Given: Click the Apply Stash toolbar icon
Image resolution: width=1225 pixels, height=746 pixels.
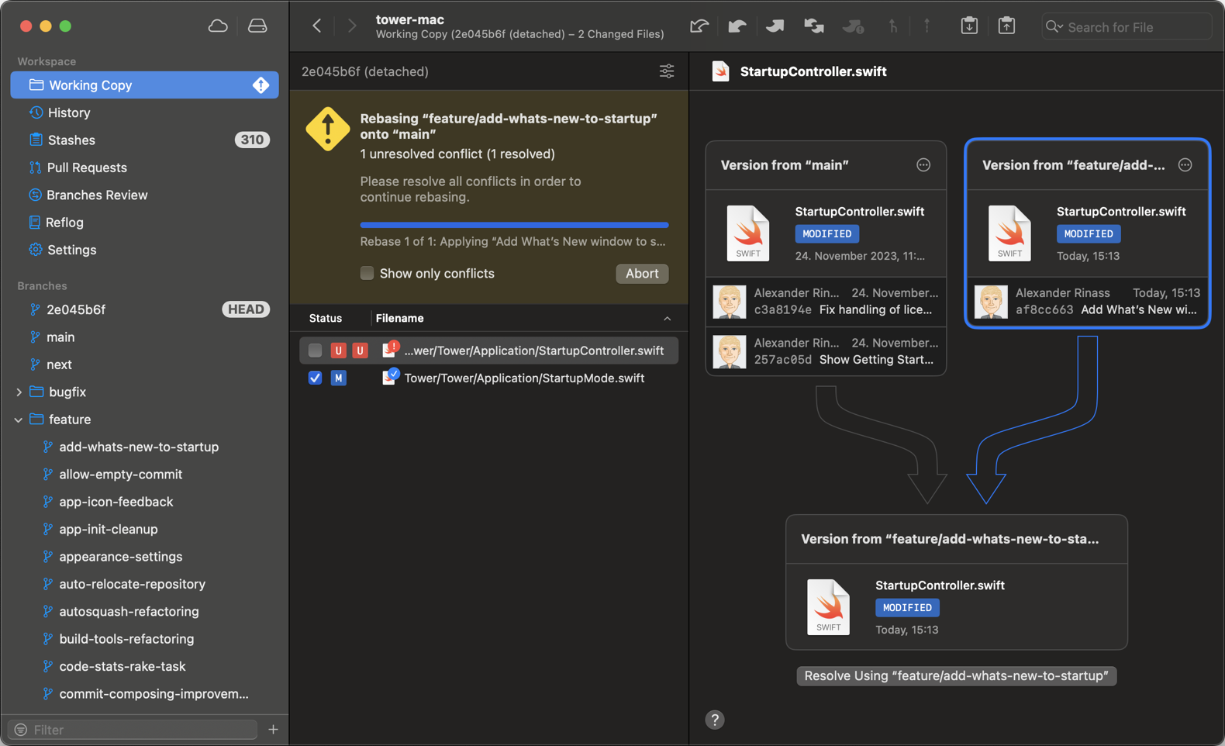Looking at the screenshot, I should (x=1006, y=26).
